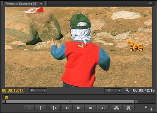The image size is (157, 113).
Task: Select the Program: Sequence 02 tab
Action: [21, 4]
